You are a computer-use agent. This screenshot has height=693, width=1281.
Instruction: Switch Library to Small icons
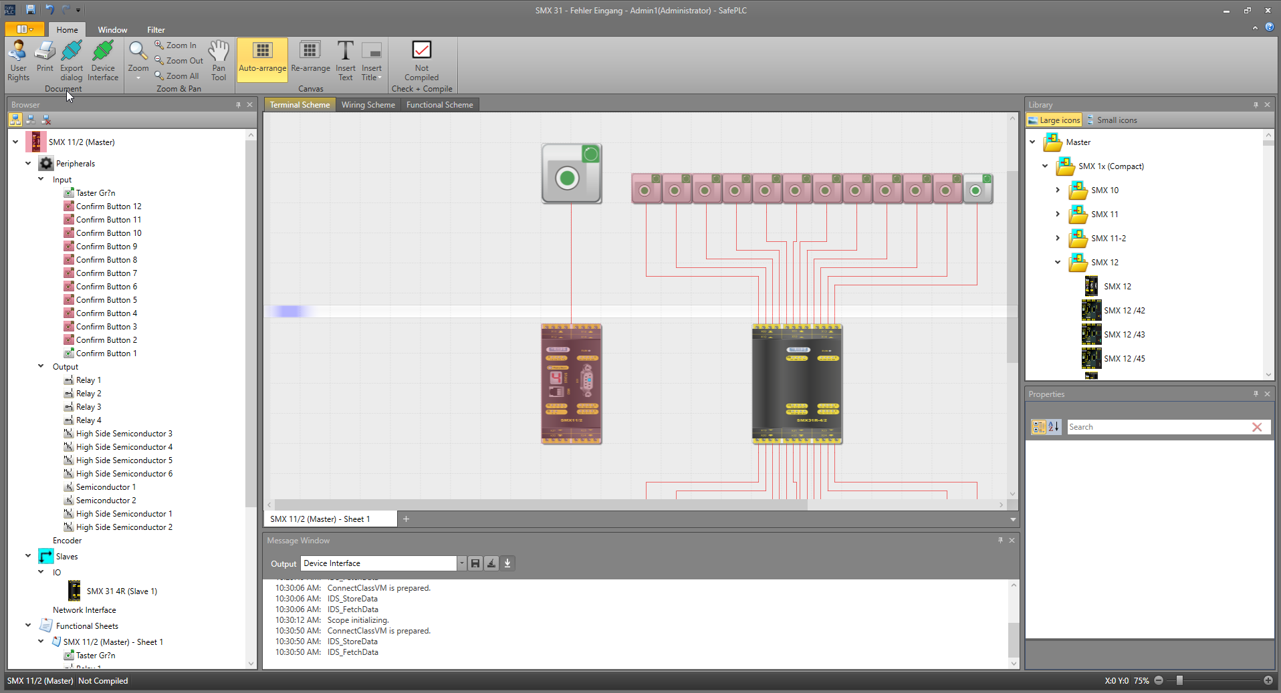(1112, 120)
